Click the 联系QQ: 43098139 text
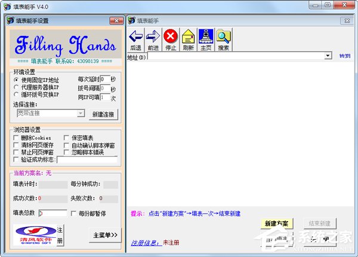The width and height of the screenshot is (358, 257). [77, 61]
